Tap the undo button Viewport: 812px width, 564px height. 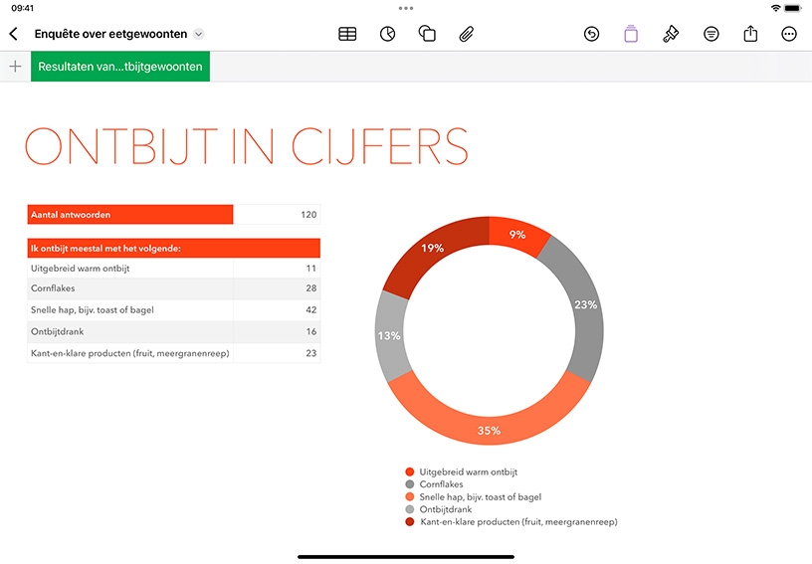pyautogui.click(x=591, y=34)
